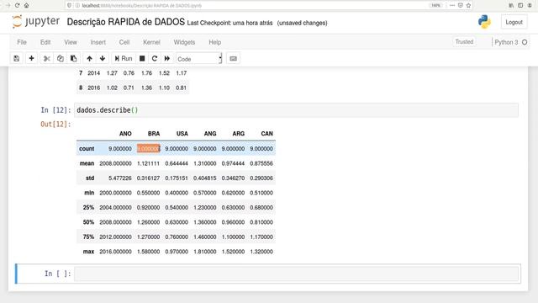The height and width of the screenshot is (303, 538).
Task: Click the CAN column header
Action: click(267, 134)
